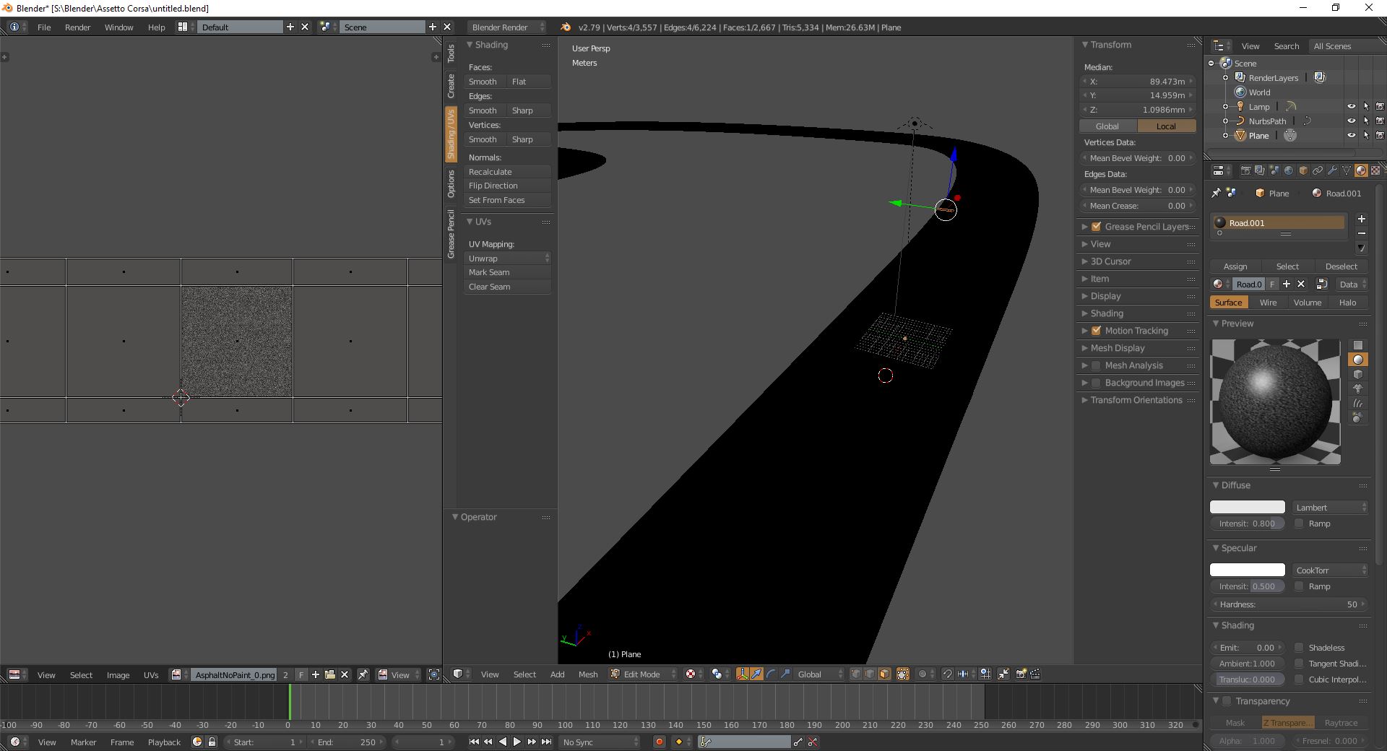Open the Object properties tab (cube icon)
Viewport: 1387px width, 751px height.
tap(1303, 171)
